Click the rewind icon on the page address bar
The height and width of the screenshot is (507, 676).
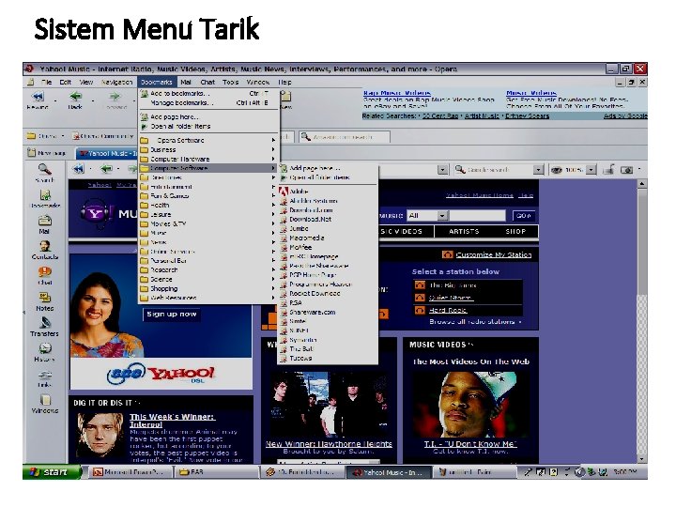[78, 169]
